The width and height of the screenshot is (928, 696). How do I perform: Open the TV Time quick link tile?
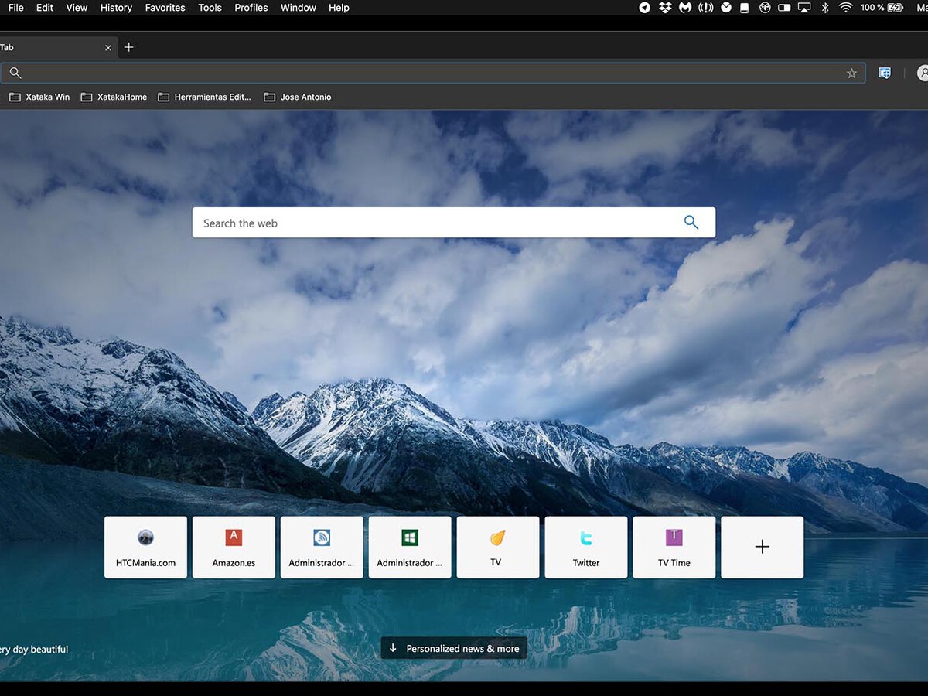coord(674,548)
